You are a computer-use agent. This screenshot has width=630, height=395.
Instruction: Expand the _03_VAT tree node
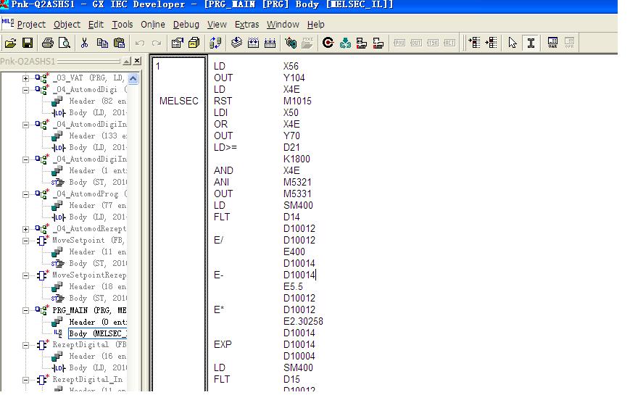coord(26,78)
